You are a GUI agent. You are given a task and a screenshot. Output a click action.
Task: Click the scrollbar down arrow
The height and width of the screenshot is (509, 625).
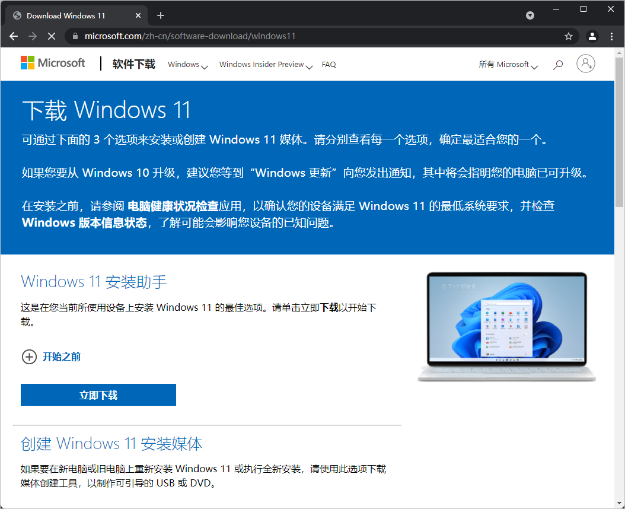coord(619,504)
